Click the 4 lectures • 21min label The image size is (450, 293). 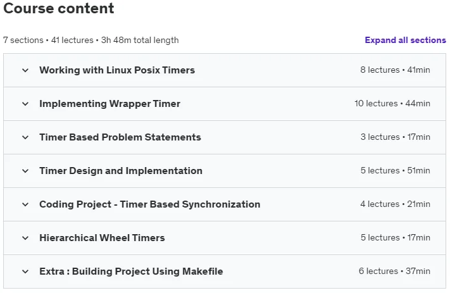[395, 204]
